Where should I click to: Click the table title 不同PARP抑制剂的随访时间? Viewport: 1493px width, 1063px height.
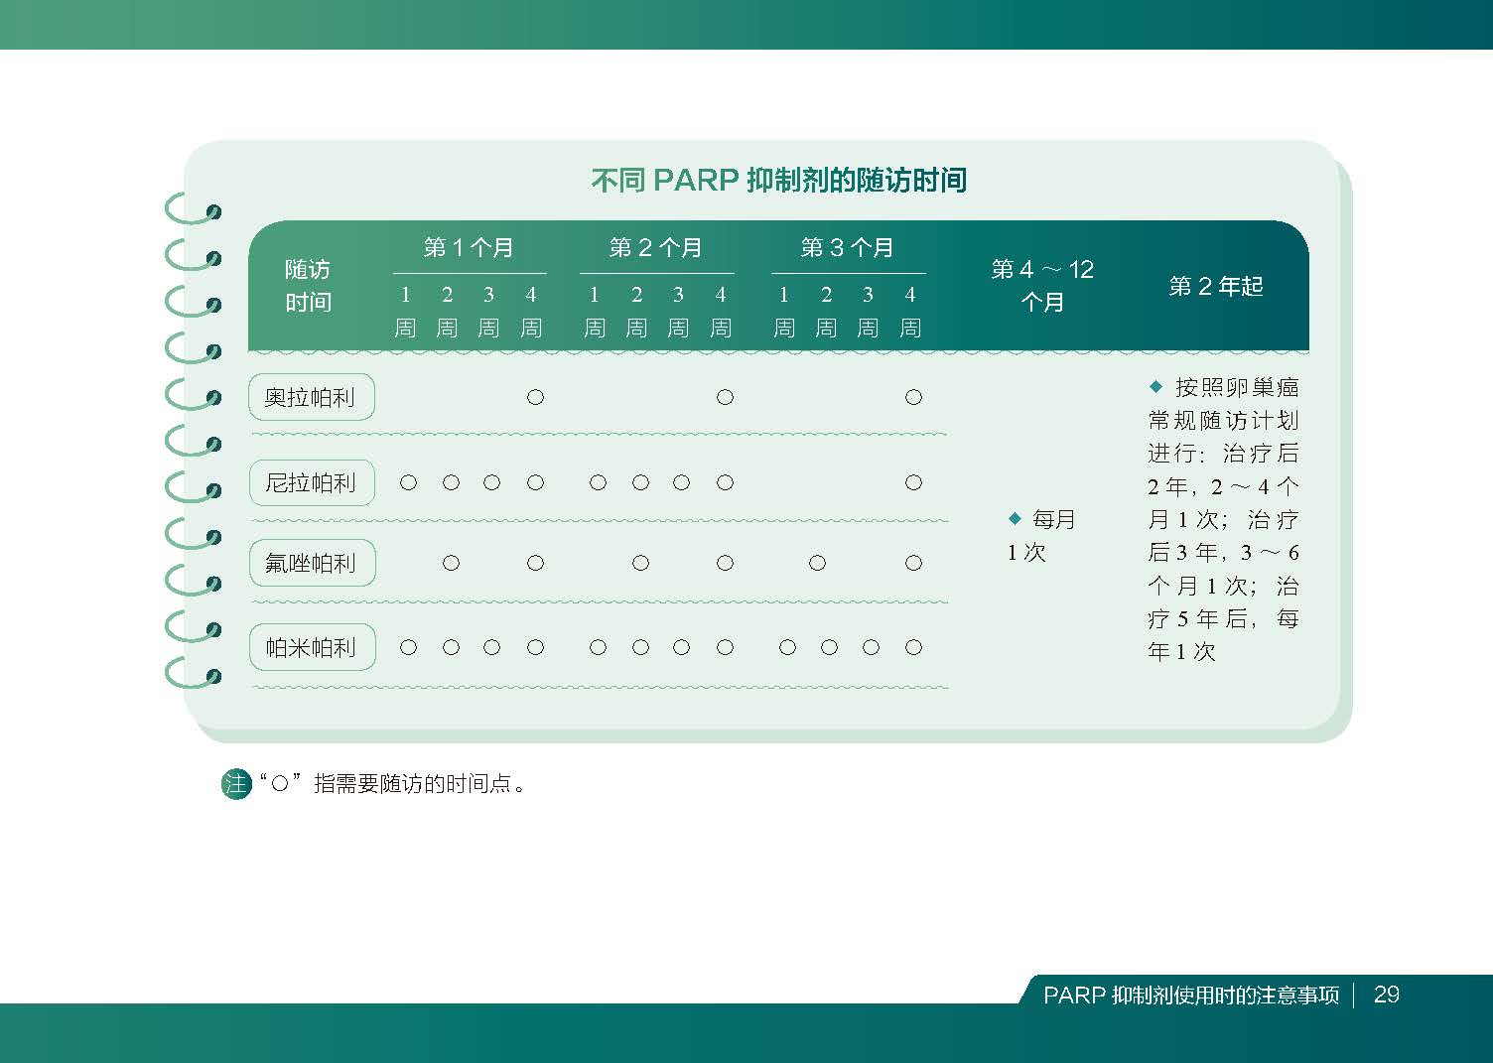778,181
